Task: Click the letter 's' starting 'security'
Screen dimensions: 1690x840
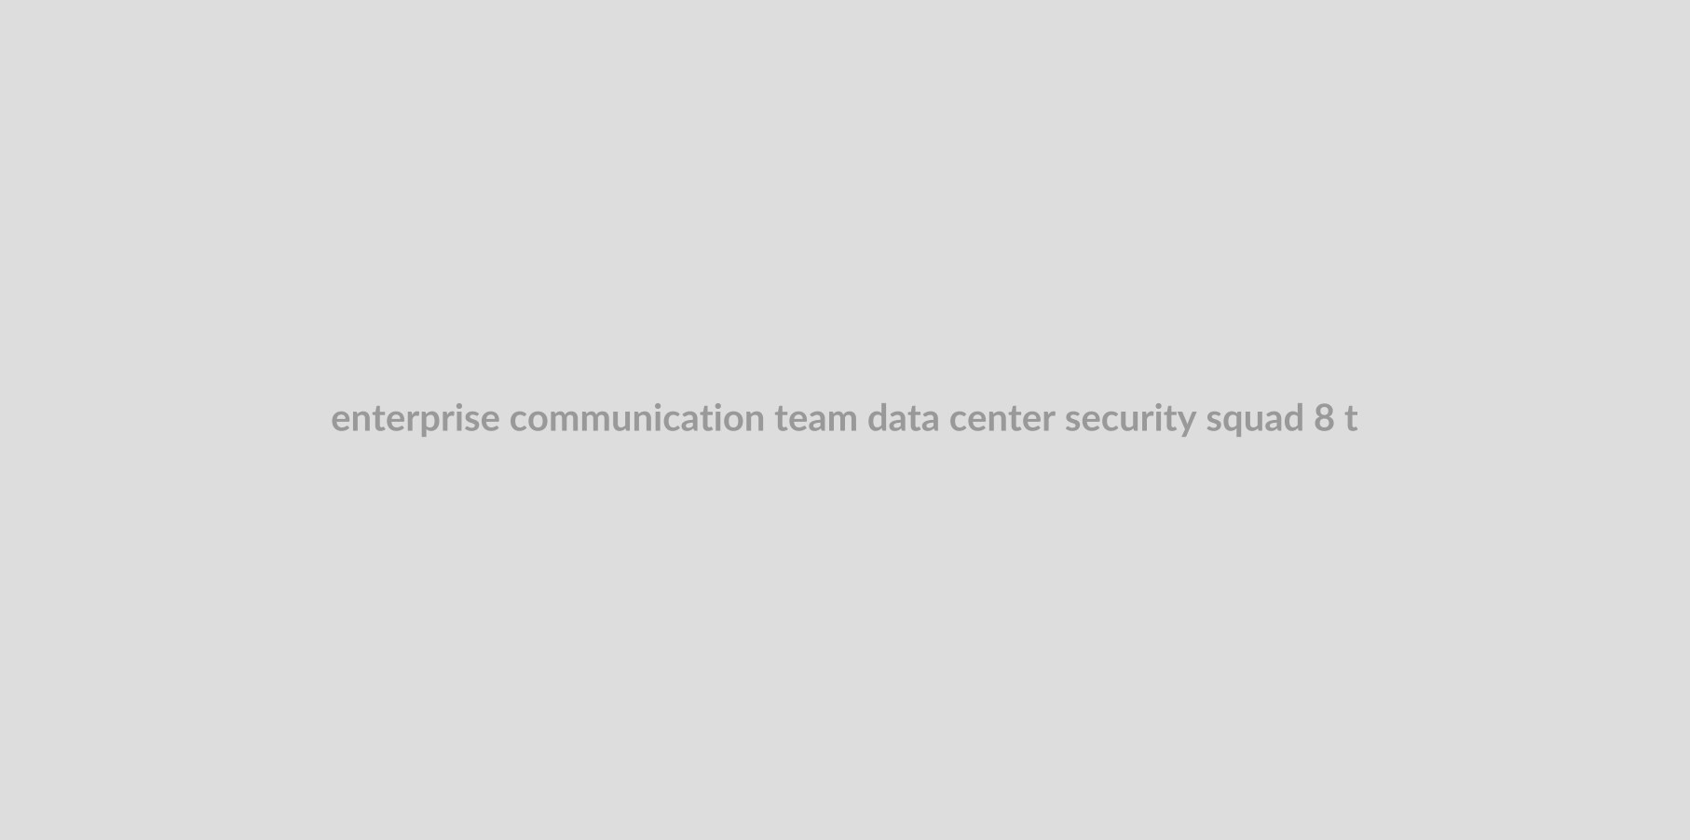Action: click(1072, 419)
